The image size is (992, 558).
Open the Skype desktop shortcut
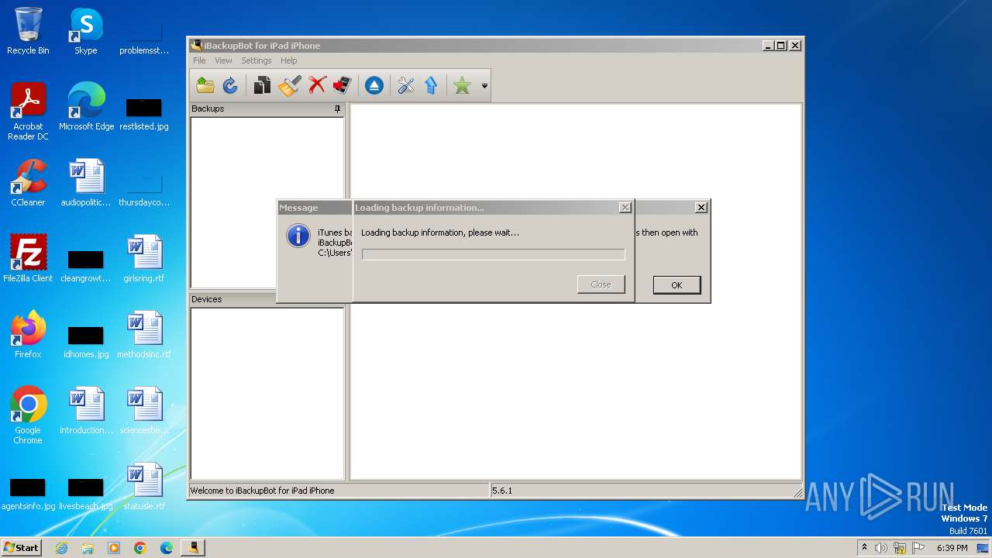85,31
